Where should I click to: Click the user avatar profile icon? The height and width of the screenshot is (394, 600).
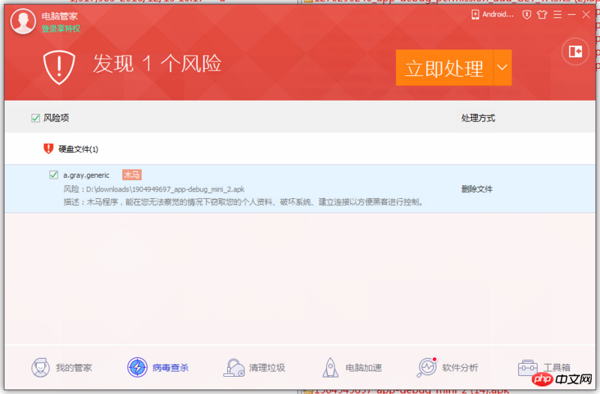tap(23, 22)
